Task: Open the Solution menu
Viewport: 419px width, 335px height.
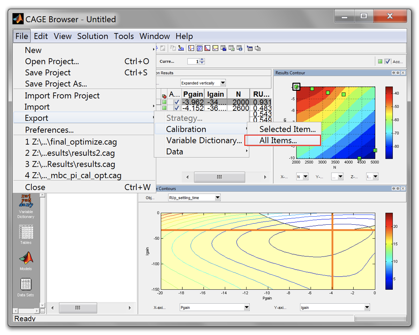Action: tap(93, 36)
